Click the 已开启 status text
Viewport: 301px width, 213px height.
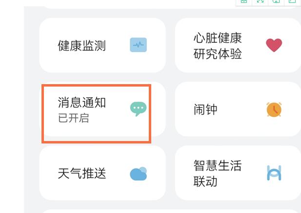point(74,118)
